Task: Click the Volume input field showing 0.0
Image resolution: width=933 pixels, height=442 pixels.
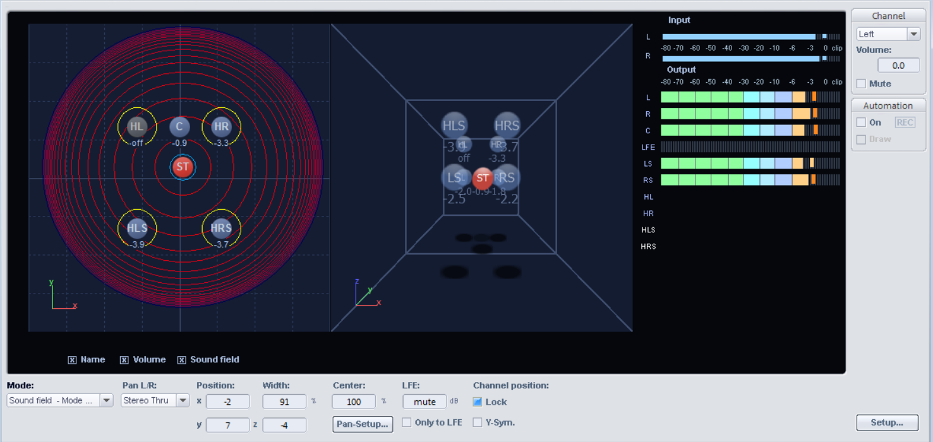Action: pos(898,66)
